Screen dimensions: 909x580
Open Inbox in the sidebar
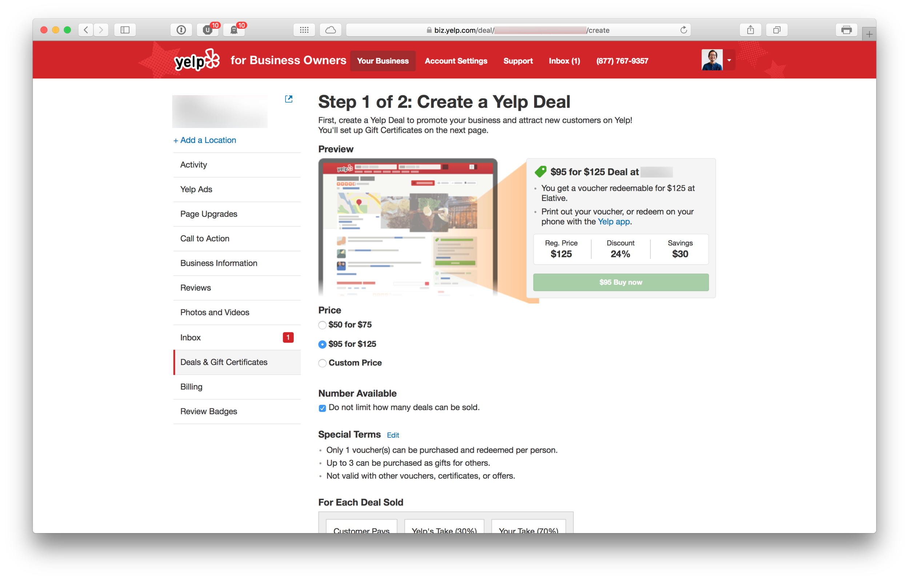point(237,337)
